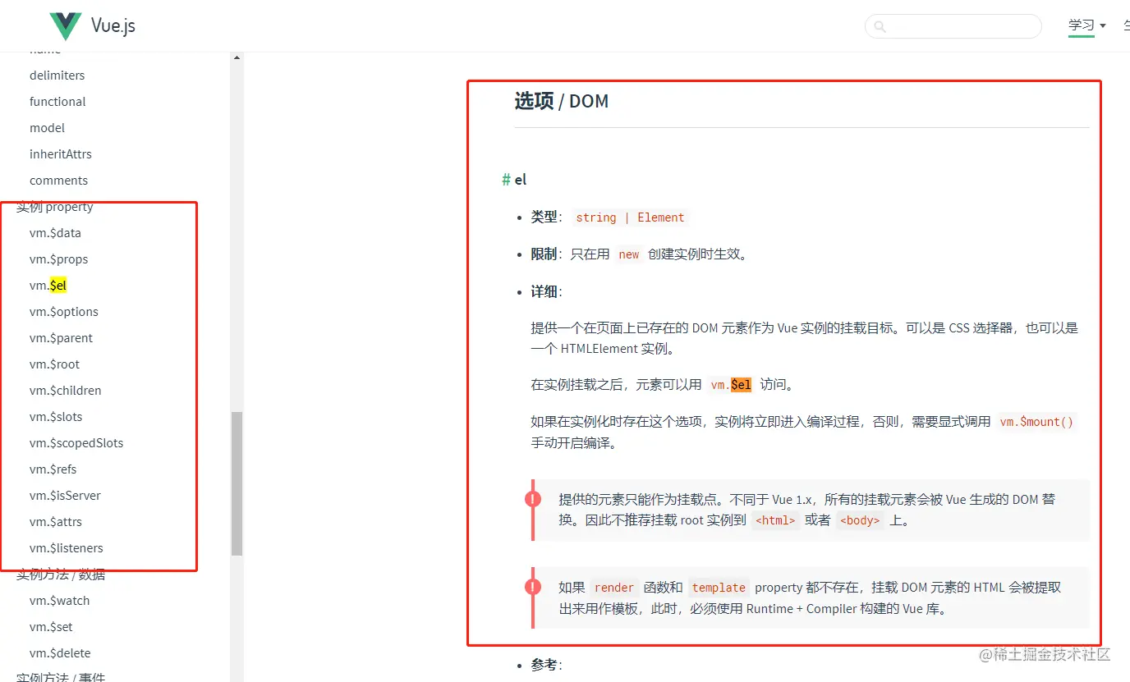
Task: Open vm.$listeners sidebar link
Action: [67, 548]
